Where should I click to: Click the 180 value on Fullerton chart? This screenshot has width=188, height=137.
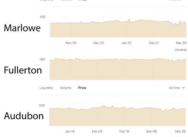click(x=42, y=59)
